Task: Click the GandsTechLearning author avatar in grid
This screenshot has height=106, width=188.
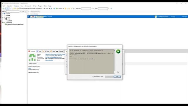Action: tap(156, 17)
